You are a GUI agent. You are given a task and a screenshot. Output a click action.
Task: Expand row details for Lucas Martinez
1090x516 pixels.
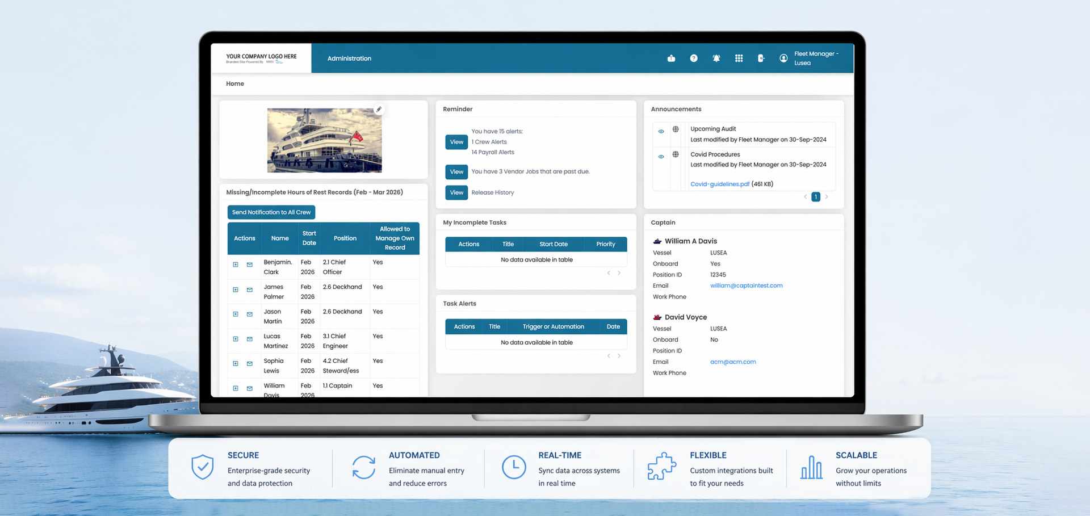click(236, 339)
